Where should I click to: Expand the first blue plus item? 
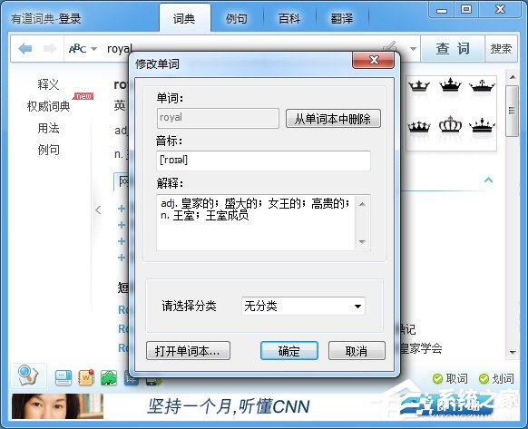click(122, 209)
